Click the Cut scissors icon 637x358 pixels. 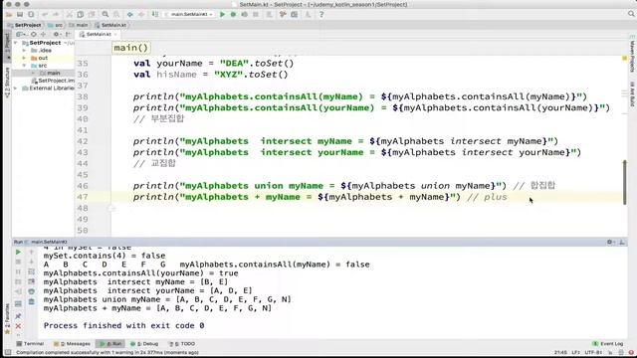coord(70,14)
